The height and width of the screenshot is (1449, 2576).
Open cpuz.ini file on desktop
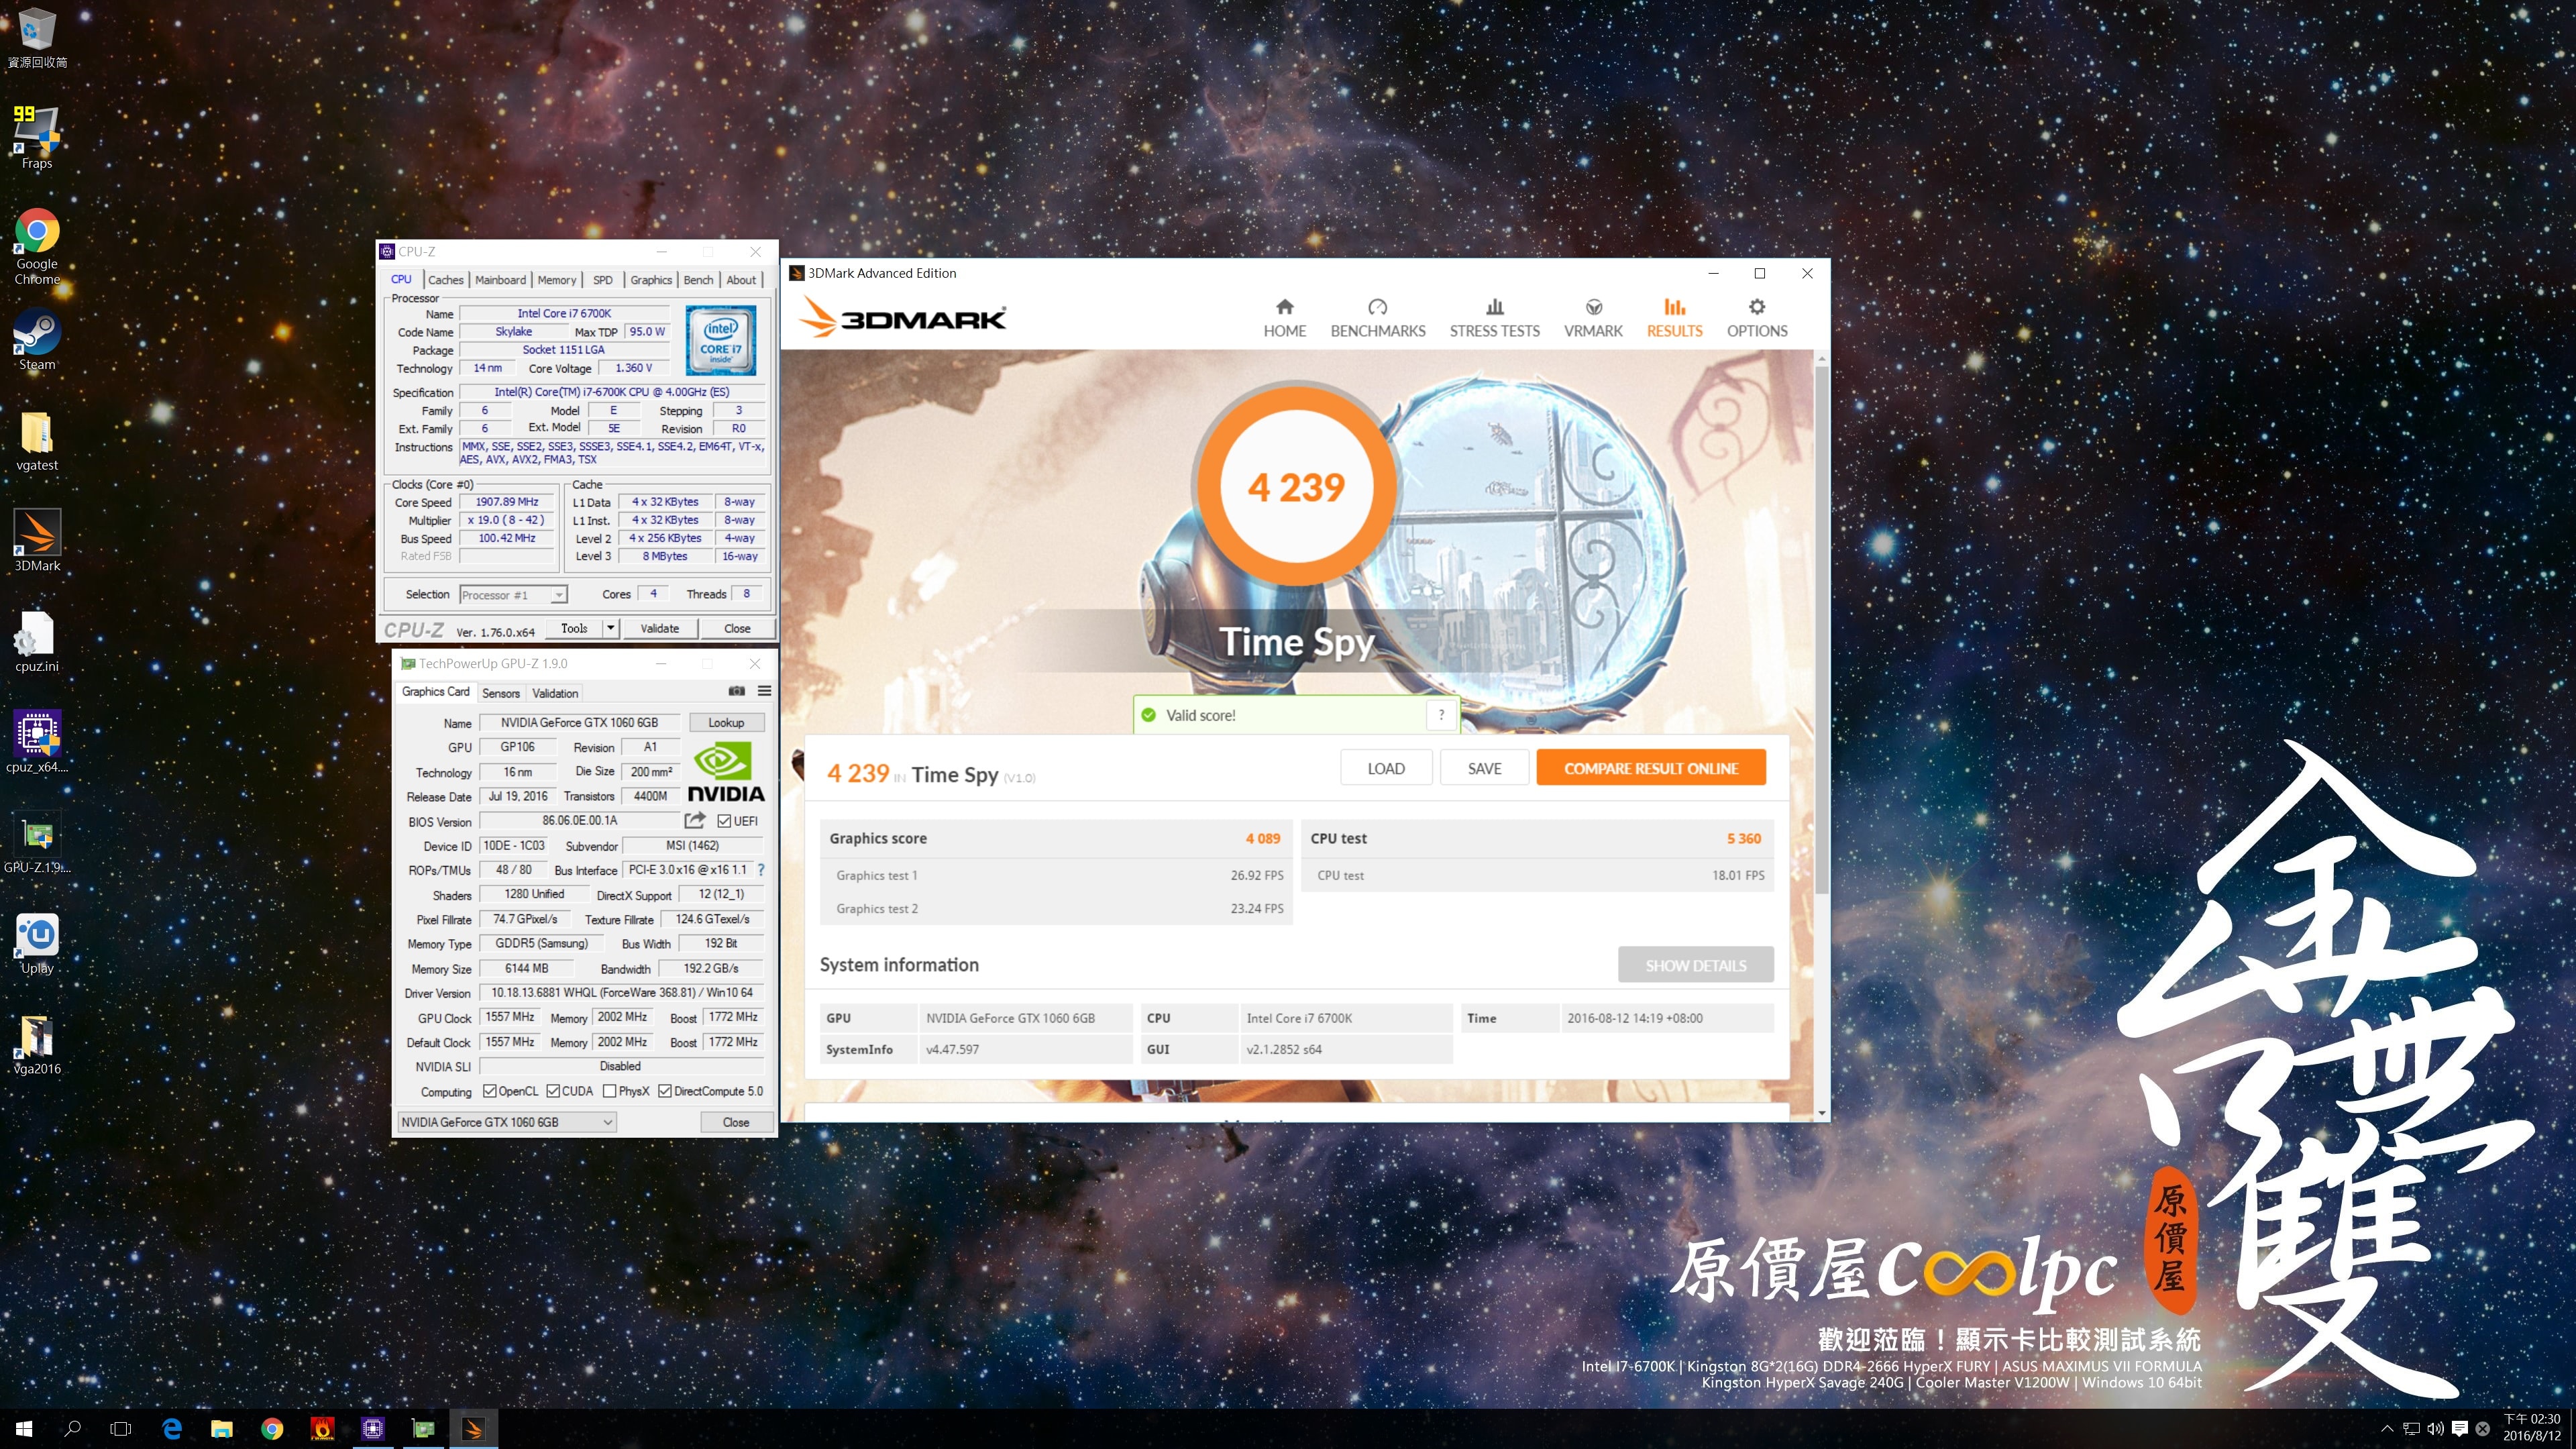point(37,642)
